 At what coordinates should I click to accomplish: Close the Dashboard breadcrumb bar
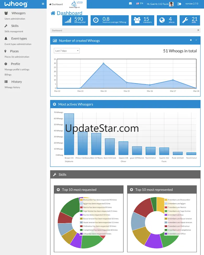coord(198,30)
